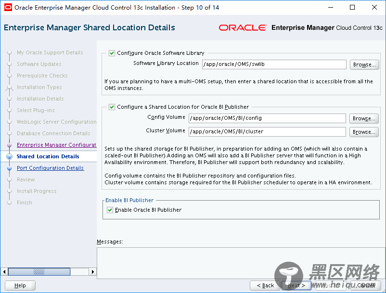Image resolution: width=386 pixels, height=293 pixels.
Task: Select the WebLogic Server Configuration step
Action: [x=57, y=122]
